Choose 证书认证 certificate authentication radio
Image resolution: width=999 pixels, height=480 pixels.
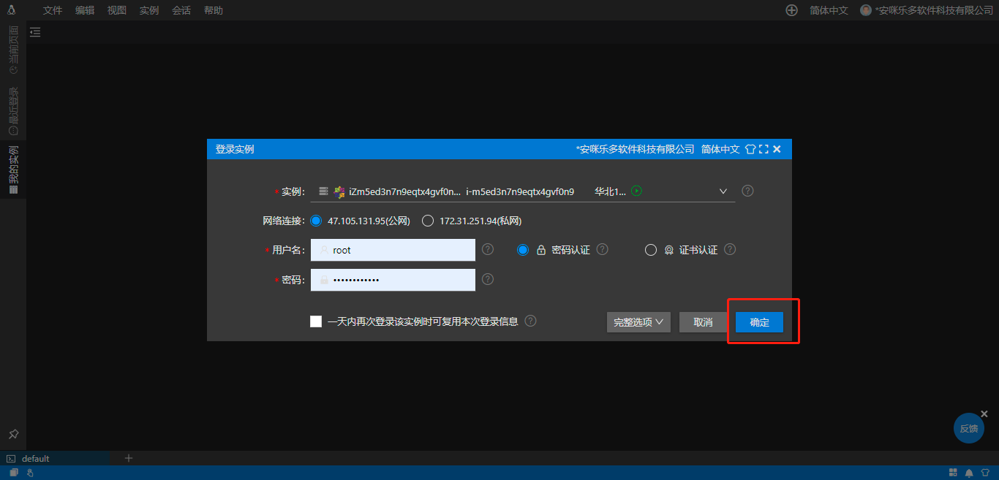(x=651, y=250)
